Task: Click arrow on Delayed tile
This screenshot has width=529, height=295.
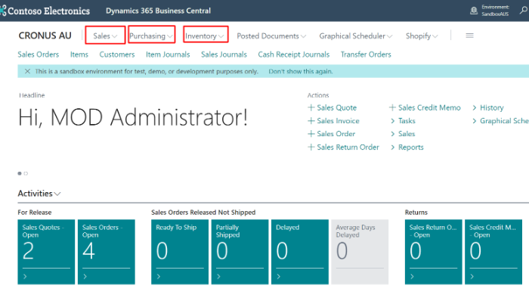Action: 279,276
